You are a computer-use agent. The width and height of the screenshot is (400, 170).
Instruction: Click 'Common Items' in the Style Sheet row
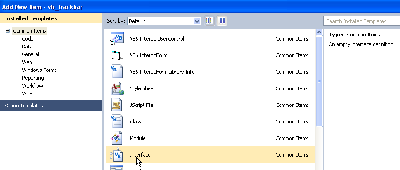292,88
